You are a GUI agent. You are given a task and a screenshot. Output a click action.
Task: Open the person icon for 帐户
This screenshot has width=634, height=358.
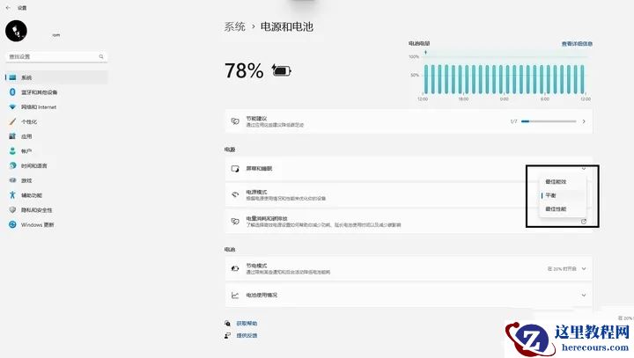click(12, 151)
